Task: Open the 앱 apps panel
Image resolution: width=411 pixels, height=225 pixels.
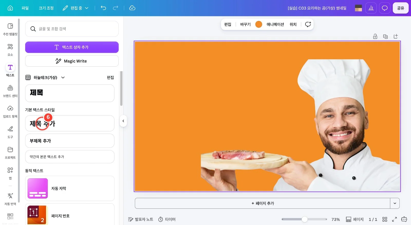Action: point(10,173)
